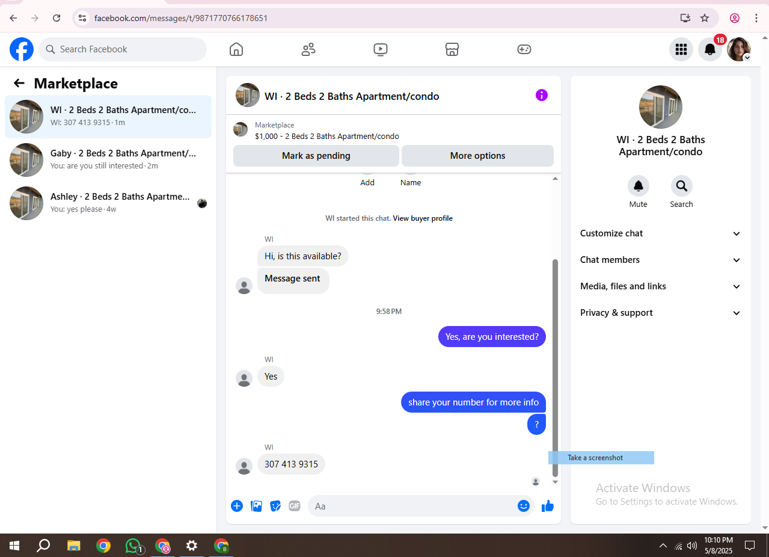
Task: Click install app icon in address bar
Action: tap(685, 18)
